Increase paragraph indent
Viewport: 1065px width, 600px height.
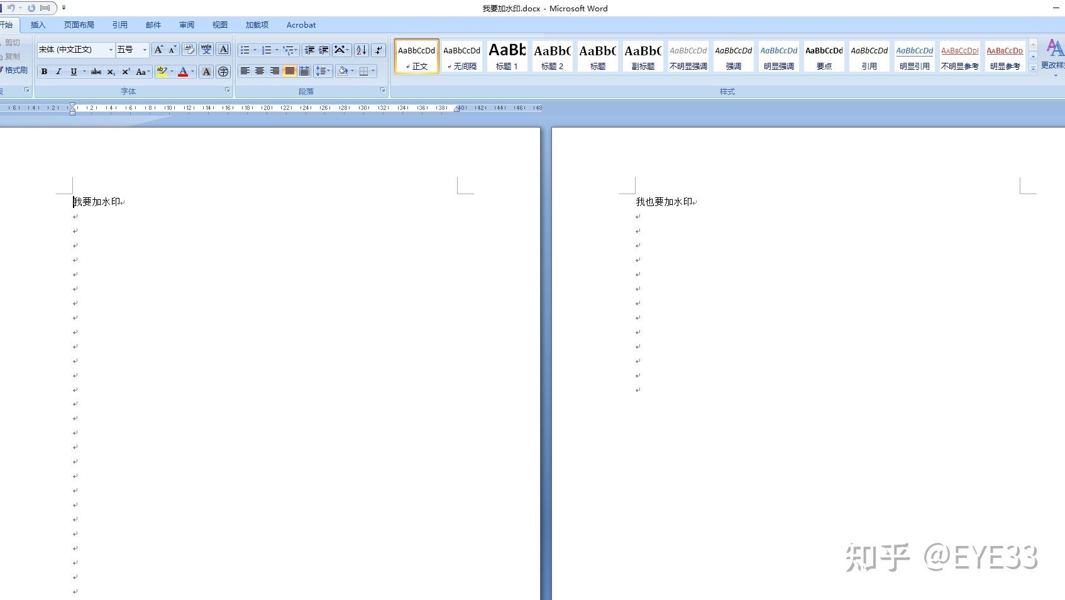click(324, 50)
